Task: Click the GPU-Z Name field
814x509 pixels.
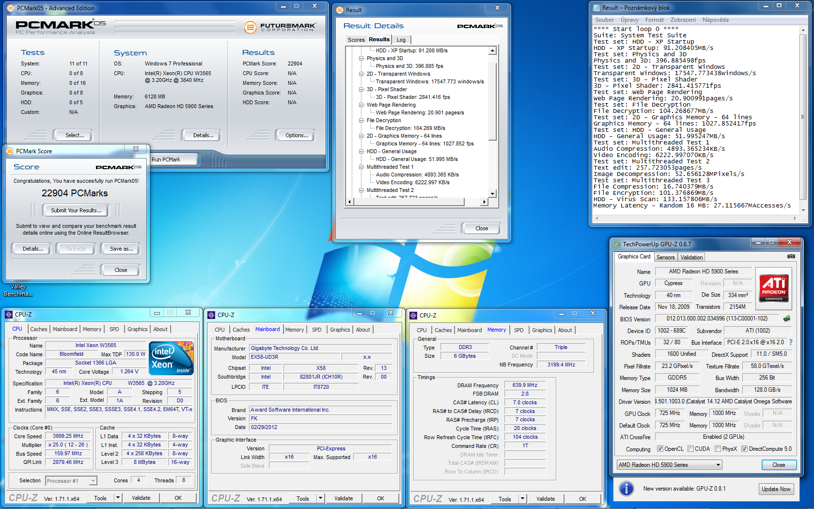Action: coord(704,271)
